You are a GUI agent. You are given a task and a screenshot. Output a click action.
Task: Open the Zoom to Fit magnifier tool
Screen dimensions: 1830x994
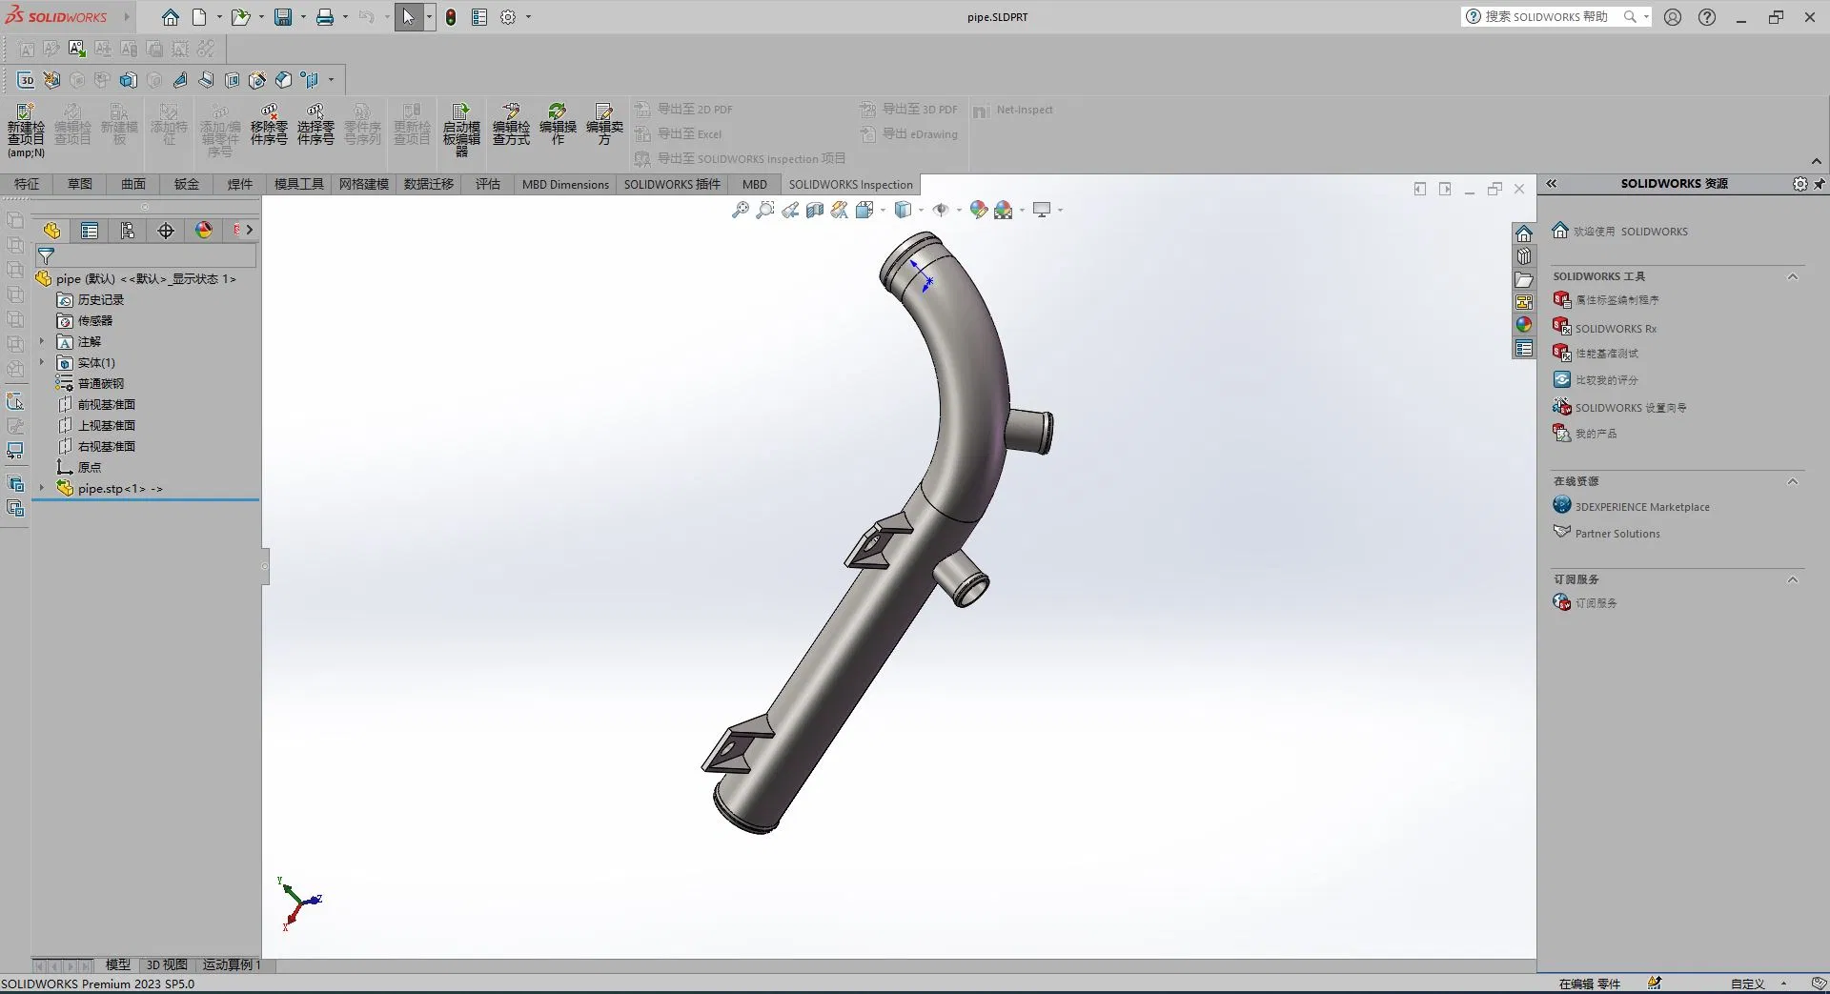pyautogui.click(x=740, y=211)
